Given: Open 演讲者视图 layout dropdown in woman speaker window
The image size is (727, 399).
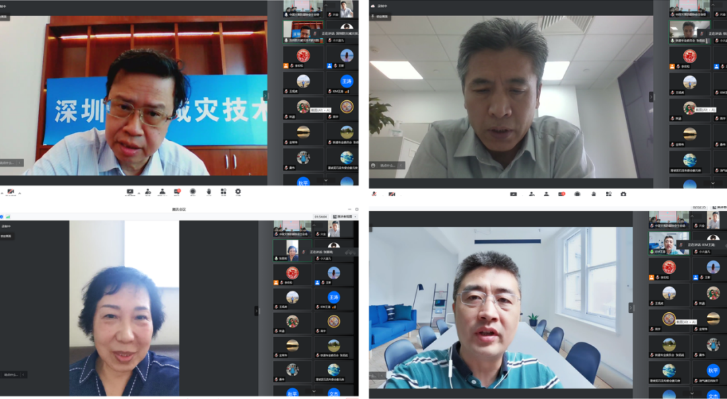Looking at the screenshot, I should 345,217.
